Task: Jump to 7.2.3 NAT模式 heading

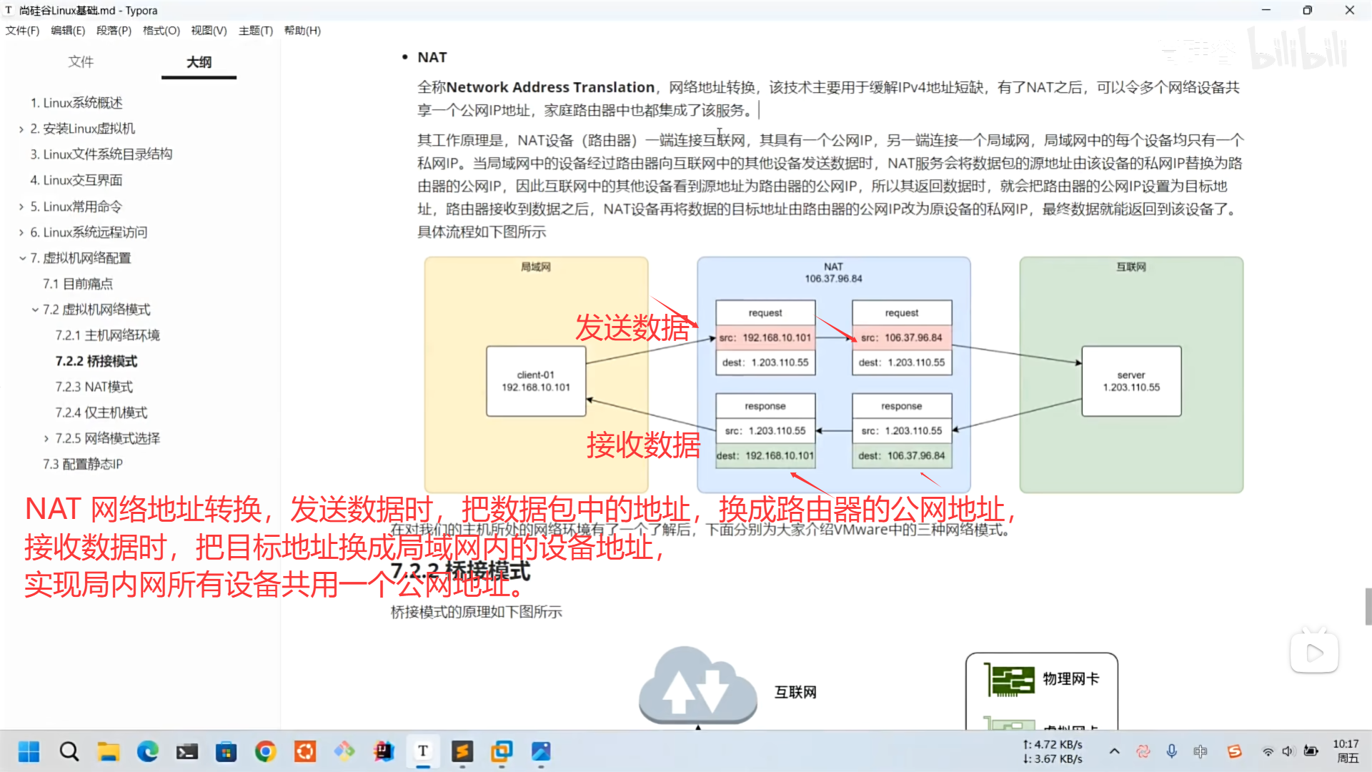Action: click(x=94, y=387)
